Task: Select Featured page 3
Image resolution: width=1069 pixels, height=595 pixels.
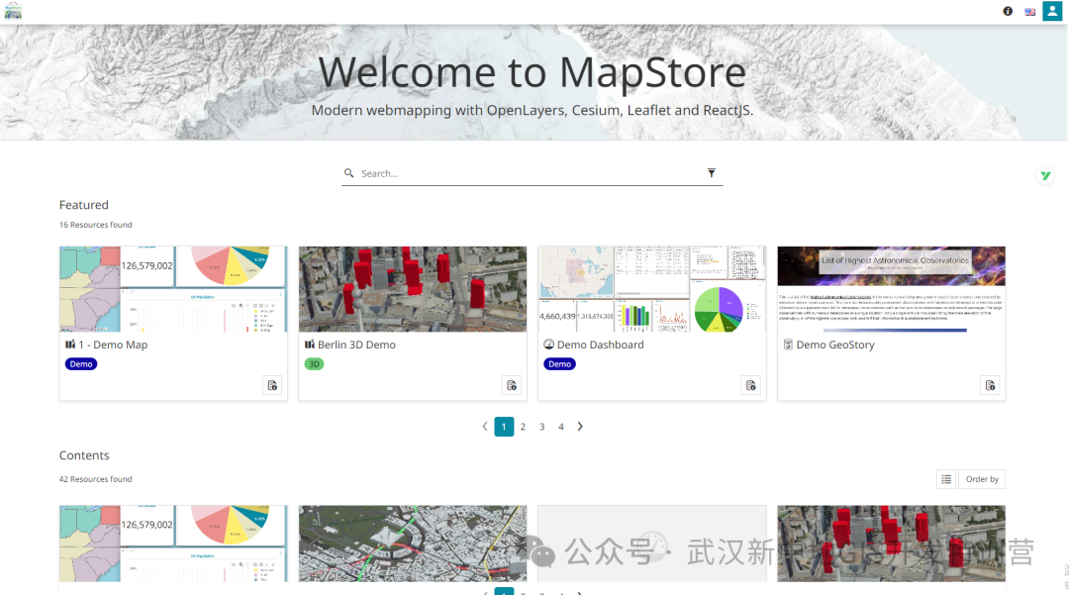Action: (x=542, y=427)
